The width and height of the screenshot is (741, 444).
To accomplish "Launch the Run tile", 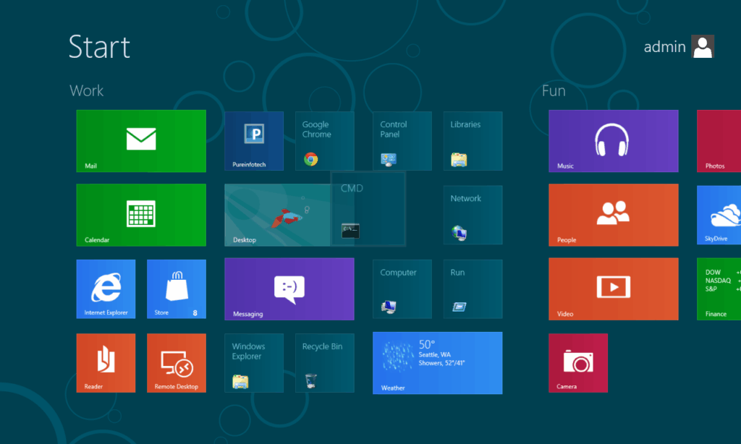I will coord(473,289).
